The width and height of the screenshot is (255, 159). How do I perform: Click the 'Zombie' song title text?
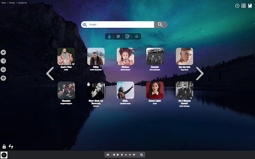pyautogui.click(x=155, y=67)
